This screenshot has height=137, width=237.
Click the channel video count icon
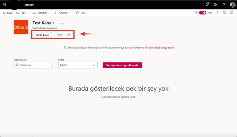pyautogui.click(x=59, y=35)
